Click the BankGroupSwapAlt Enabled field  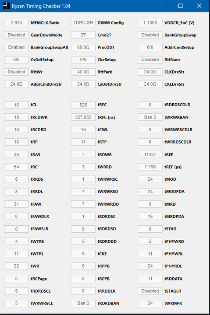[16, 47]
